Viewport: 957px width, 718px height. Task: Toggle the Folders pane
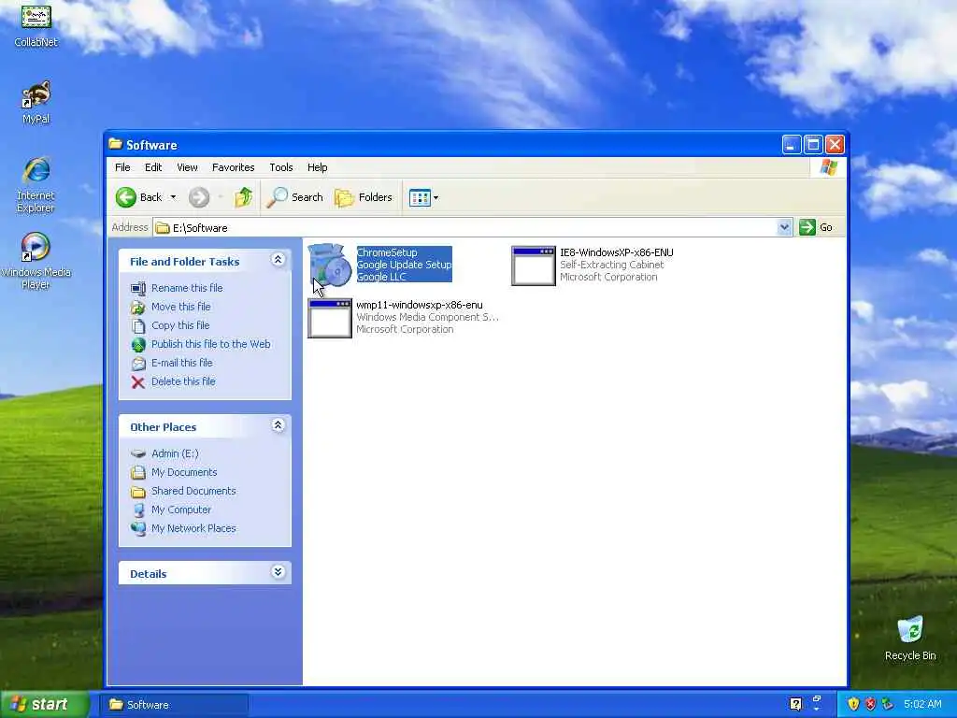point(364,197)
